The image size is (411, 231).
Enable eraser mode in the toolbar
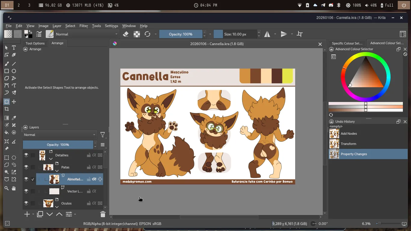(126, 34)
